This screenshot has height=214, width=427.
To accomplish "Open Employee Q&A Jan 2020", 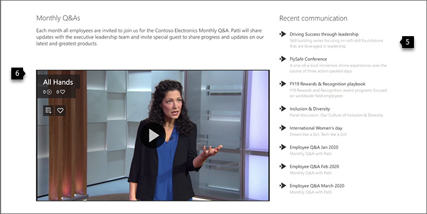I will 314,147.
